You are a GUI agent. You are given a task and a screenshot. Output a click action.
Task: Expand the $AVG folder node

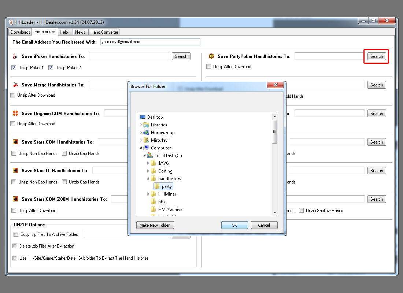[x=148, y=163]
